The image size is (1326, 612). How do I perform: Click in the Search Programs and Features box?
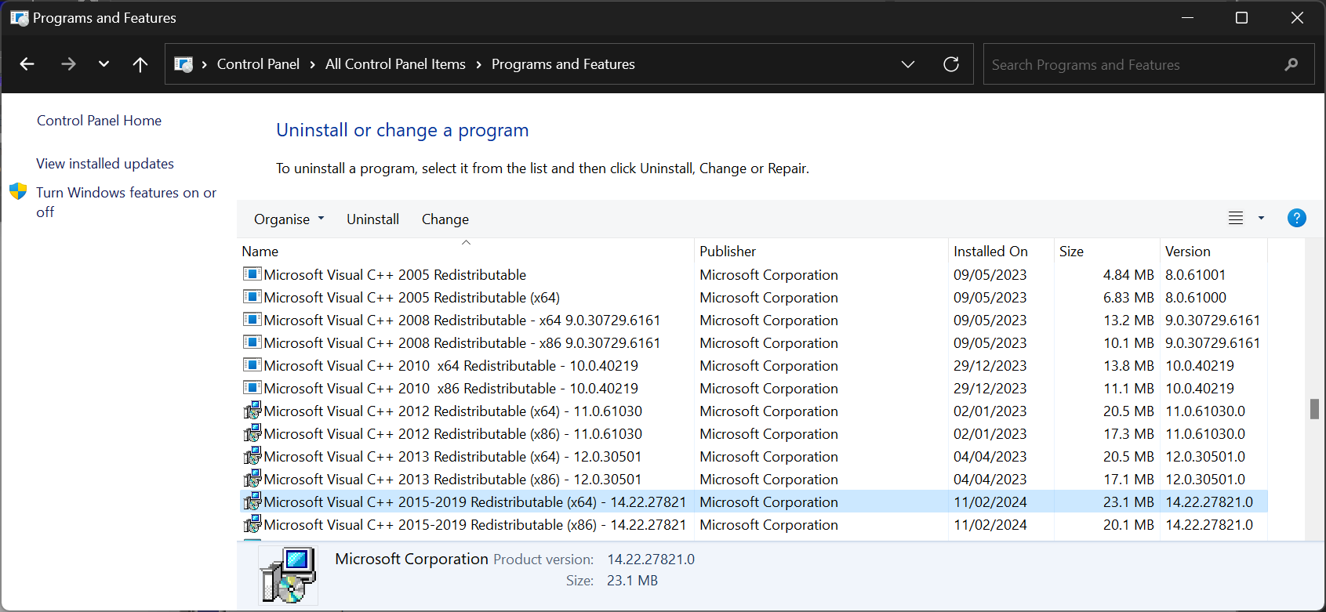[1129, 64]
